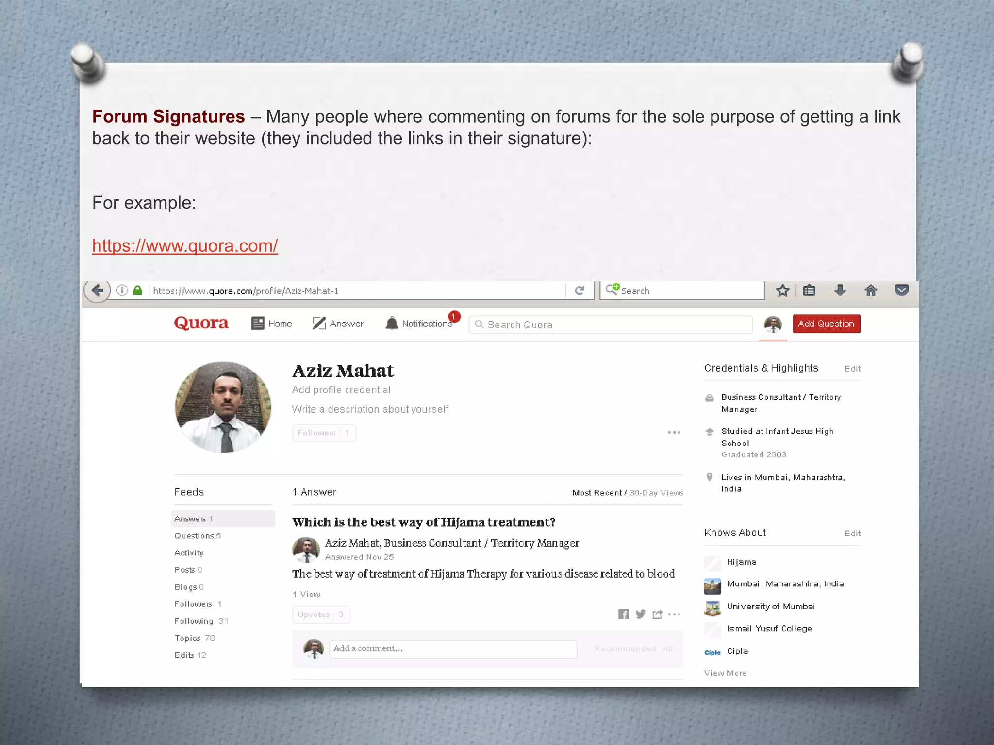994x745 pixels.
Task: Click the University of Mumbai topic icon
Action: point(712,608)
